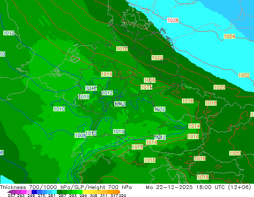254x197 pixels.
Task: Click the cyan swatch above legend value 281
Action: point(54,192)
